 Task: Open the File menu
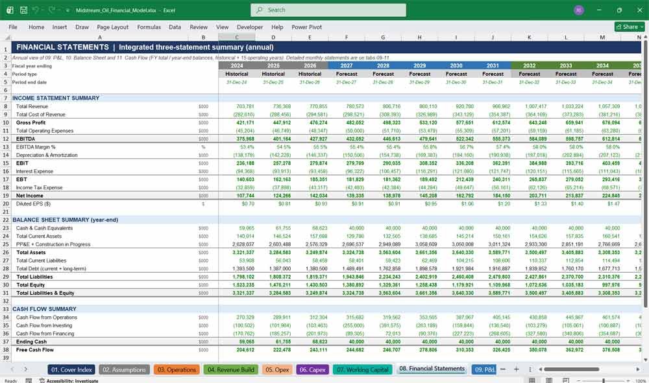(x=13, y=27)
